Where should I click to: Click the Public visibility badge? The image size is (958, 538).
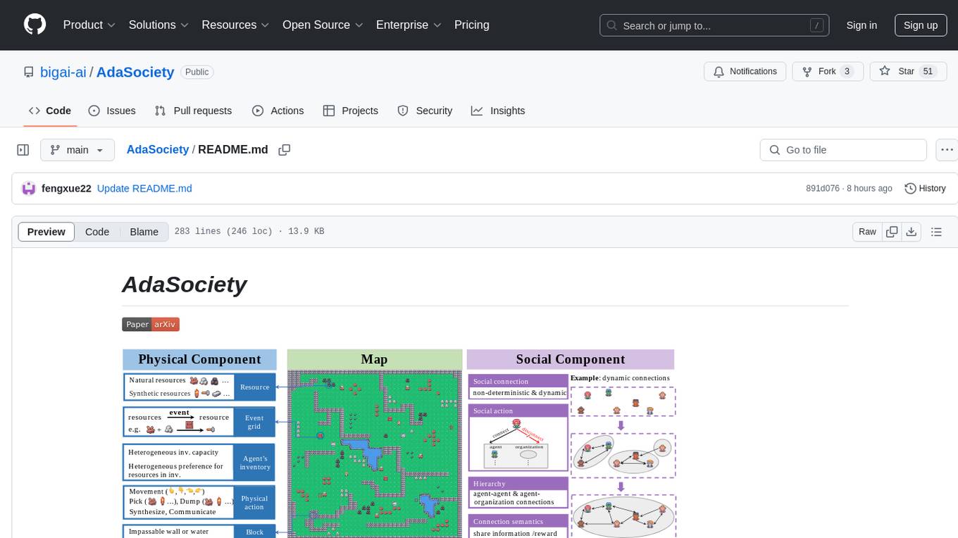click(197, 72)
